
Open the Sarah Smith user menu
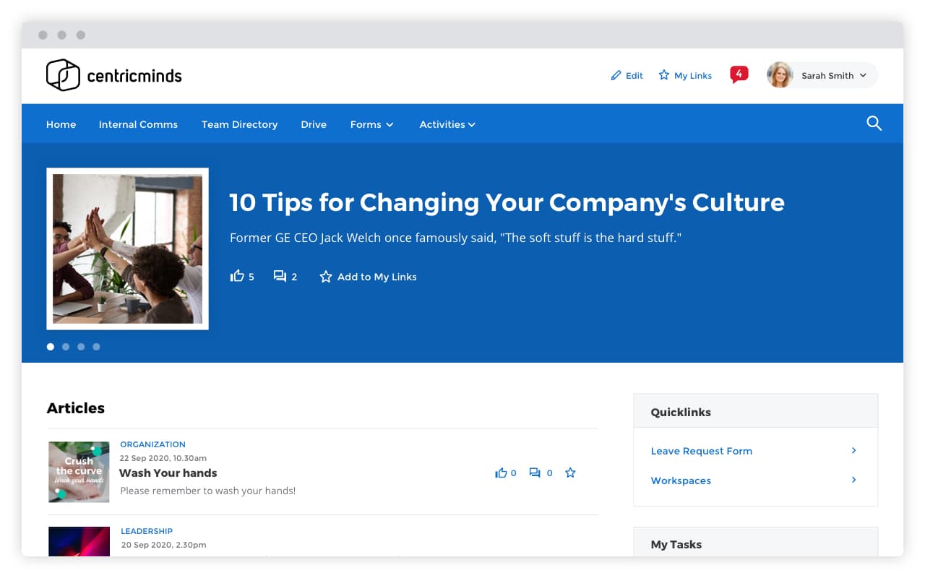tap(822, 75)
